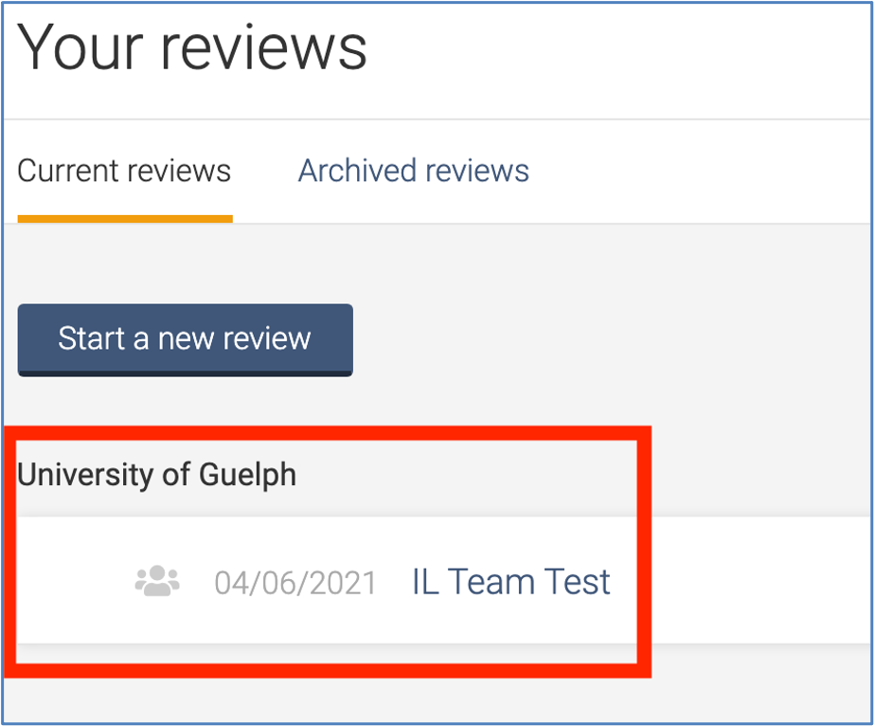
Task: Click the shared-review icon in the IL Team Test row
Action: pyautogui.click(x=157, y=581)
